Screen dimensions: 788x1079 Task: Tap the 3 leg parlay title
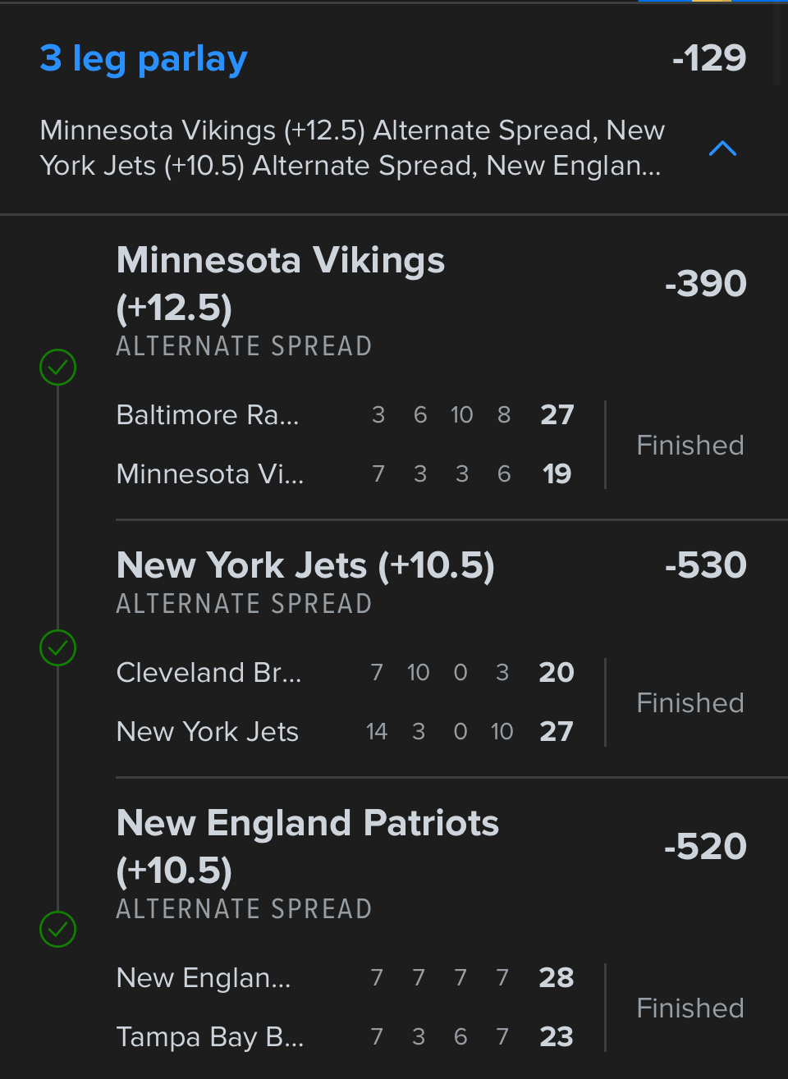[144, 58]
